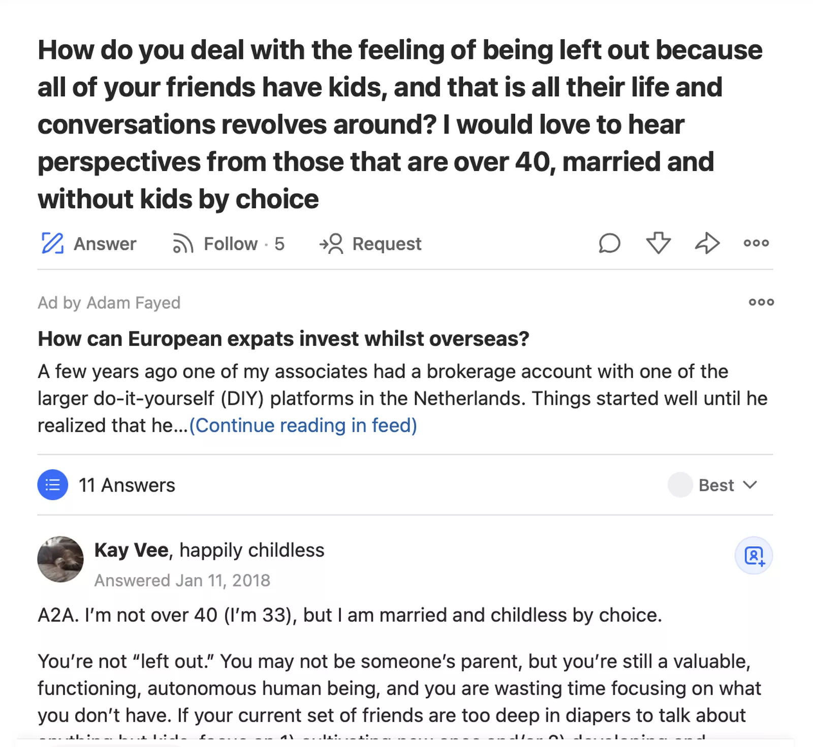Open Kay Vee's profile name
The image size is (813, 747).
click(x=131, y=550)
